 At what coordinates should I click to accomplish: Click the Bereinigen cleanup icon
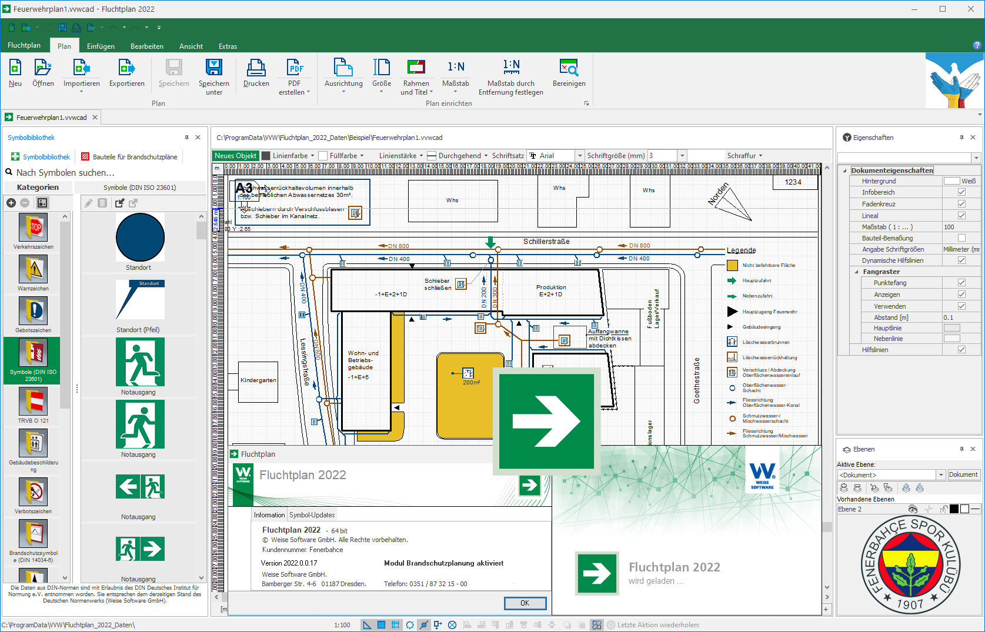point(569,68)
